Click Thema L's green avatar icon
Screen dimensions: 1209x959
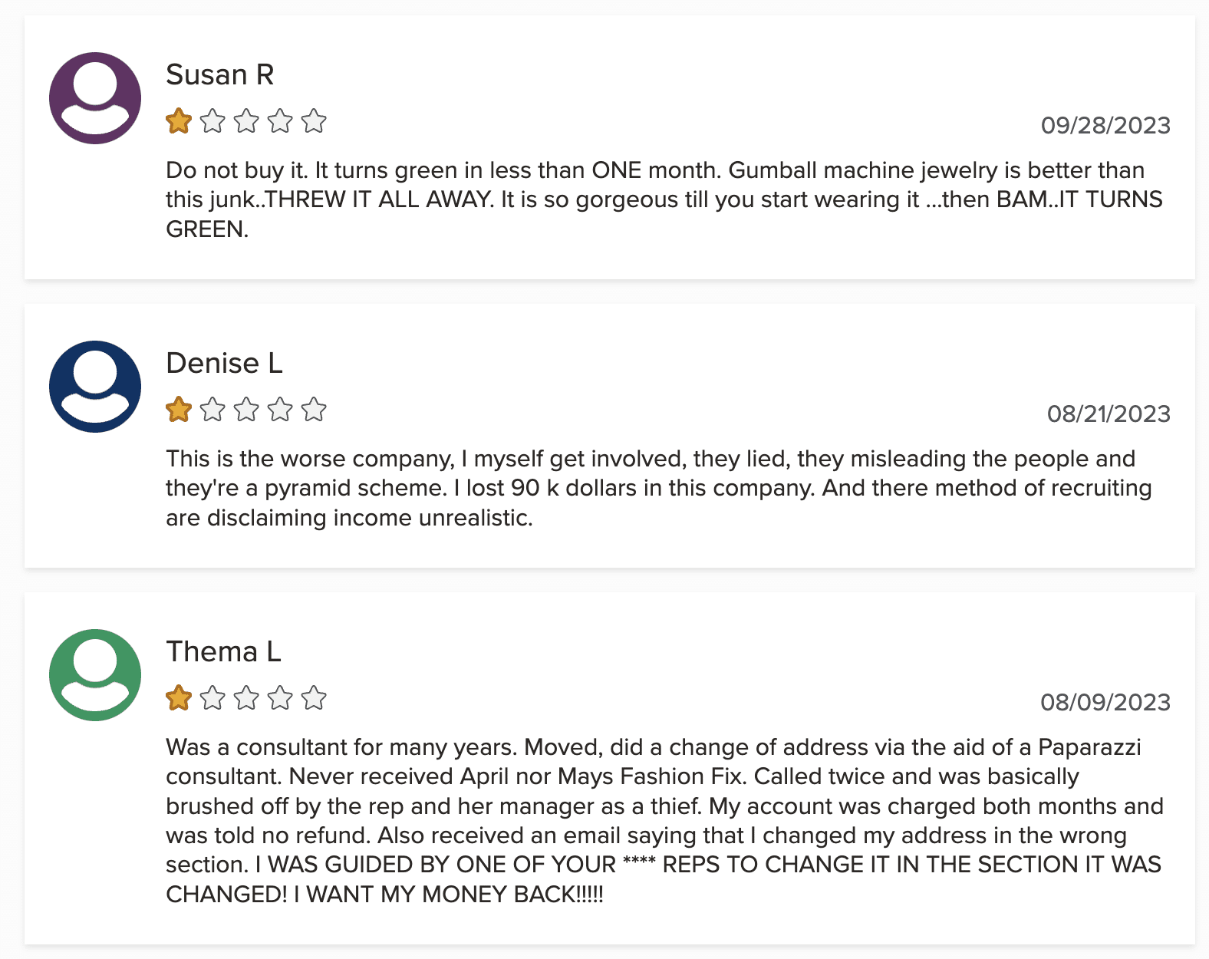(95, 675)
